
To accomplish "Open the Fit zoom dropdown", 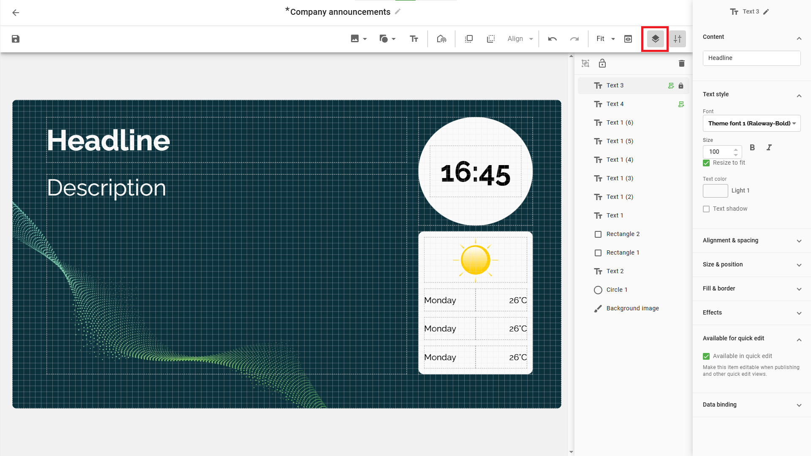I will pos(605,39).
